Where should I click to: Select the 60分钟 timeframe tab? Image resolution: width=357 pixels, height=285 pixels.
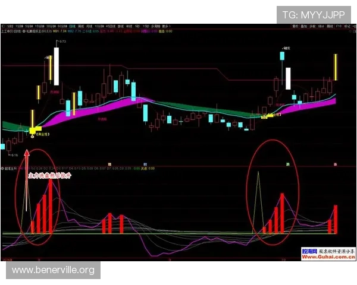pyautogui.click(x=61, y=27)
